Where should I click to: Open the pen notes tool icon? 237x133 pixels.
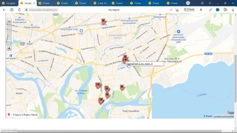(x=211, y=10)
